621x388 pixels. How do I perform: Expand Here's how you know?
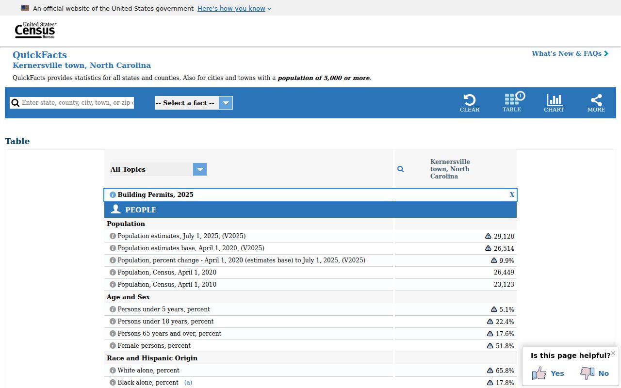[234, 8]
